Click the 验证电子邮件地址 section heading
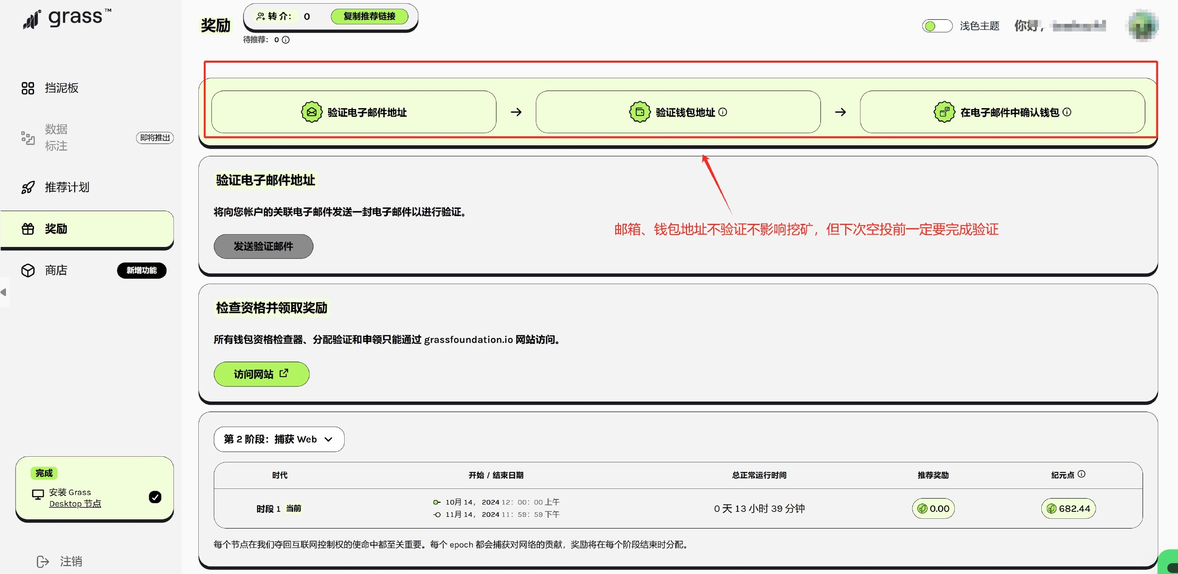This screenshot has height=574, width=1178. click(x=266, y=180)
